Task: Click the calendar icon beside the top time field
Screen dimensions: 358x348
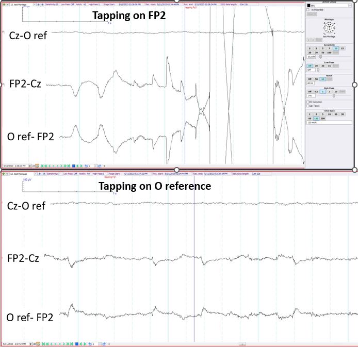Action: [x=38, y=166]
